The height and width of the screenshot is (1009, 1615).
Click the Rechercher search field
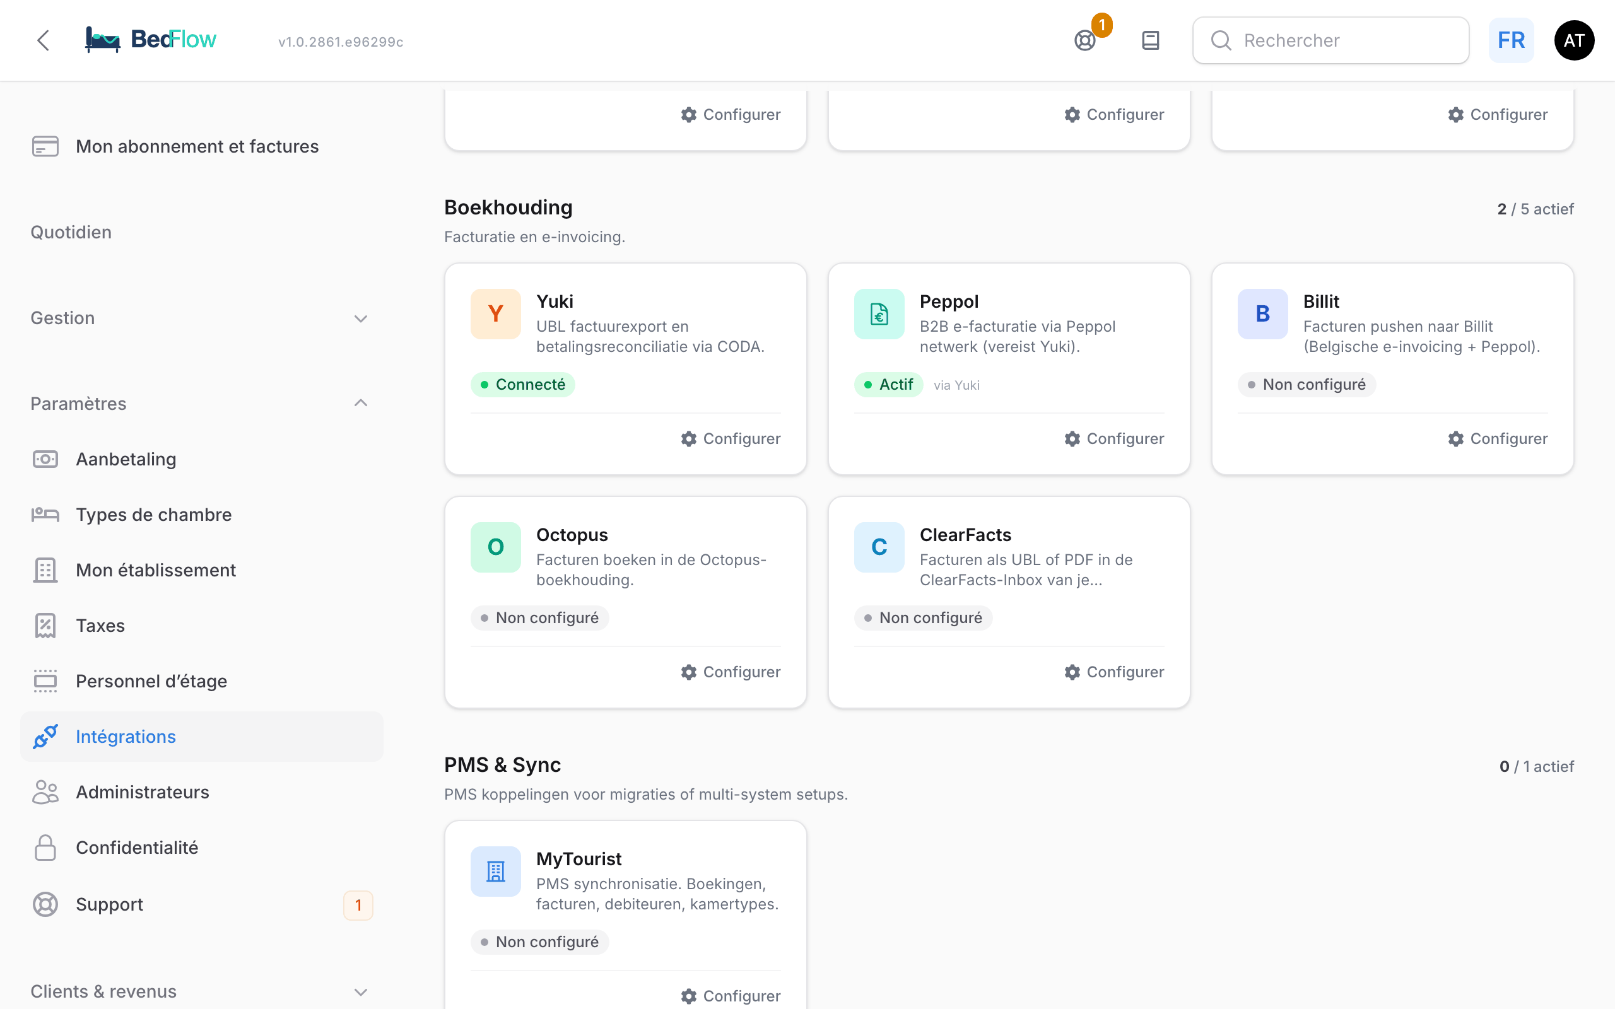(x=1330, y=41)
